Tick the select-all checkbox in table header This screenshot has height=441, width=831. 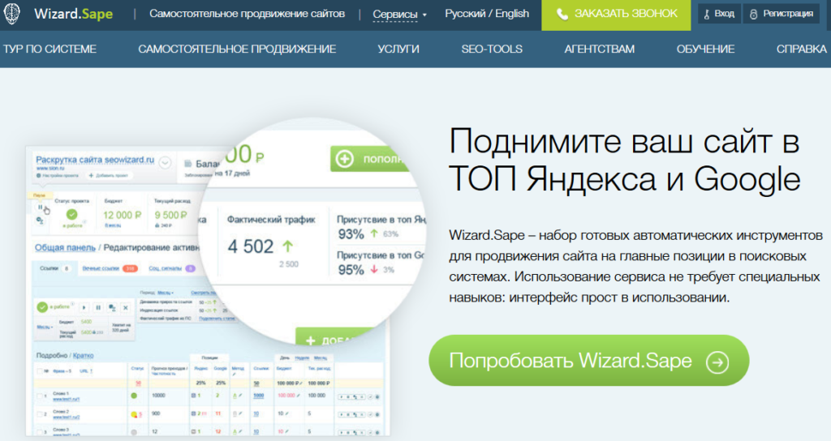(39, 371)
